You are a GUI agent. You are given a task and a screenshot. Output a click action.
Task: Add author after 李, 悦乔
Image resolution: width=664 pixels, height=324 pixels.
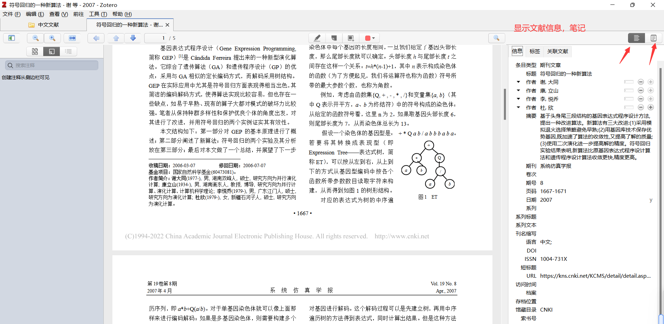[651, 99]
